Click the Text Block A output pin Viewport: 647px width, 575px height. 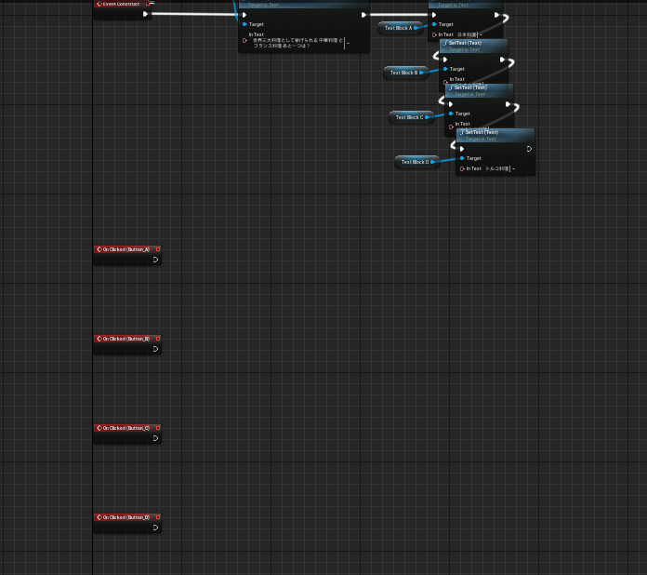point(416,28)
